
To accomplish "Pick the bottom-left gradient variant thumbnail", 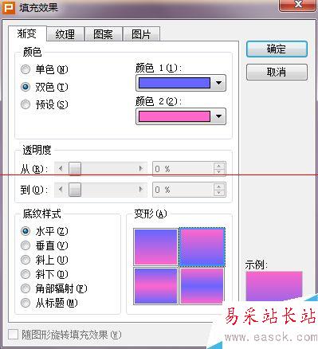I will [155, 286].
